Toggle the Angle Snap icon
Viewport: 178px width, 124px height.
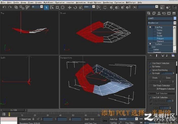coord(117,8)
